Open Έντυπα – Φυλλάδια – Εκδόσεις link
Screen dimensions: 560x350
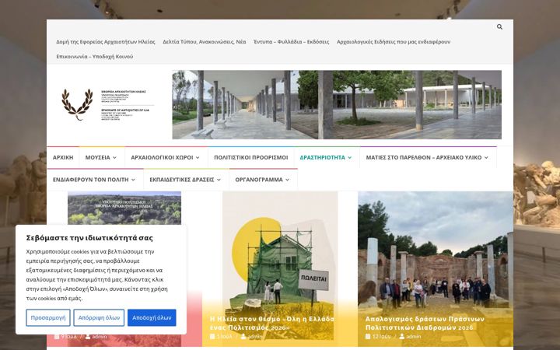[292, 42]
